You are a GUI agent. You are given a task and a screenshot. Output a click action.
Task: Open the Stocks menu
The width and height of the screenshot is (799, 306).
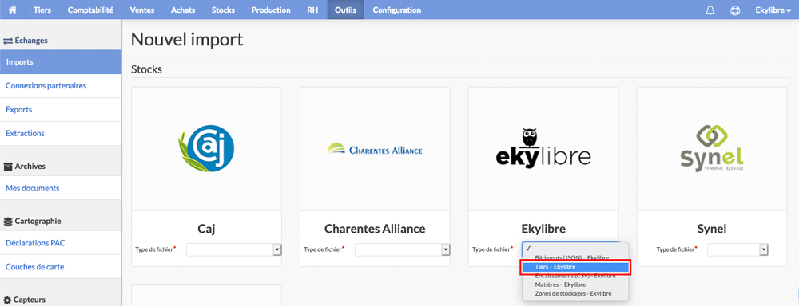tap(223, 10)
